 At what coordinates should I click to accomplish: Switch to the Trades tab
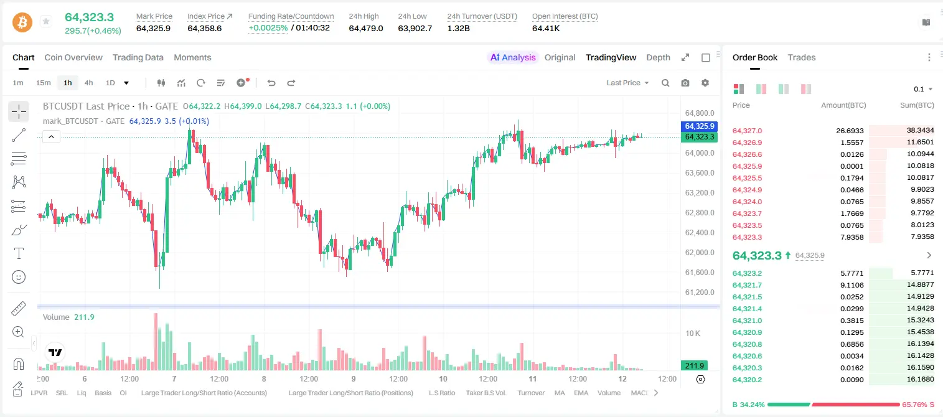[802, 57]
